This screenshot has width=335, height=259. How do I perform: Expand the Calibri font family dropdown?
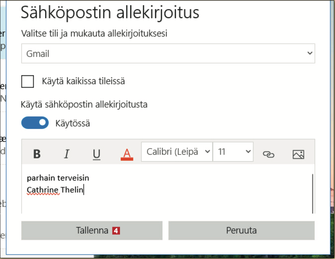point(177,152)
